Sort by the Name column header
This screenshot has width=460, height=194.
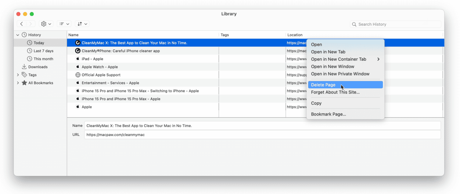143,35
